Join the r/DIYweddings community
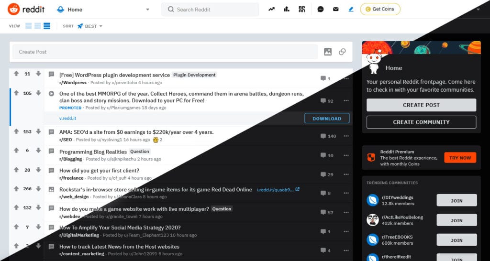 [x=457, y=201]
